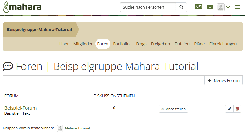Open the language selector icon
Image resolution: width=245 pixels, height=136 pixels.
coord(199,7)
